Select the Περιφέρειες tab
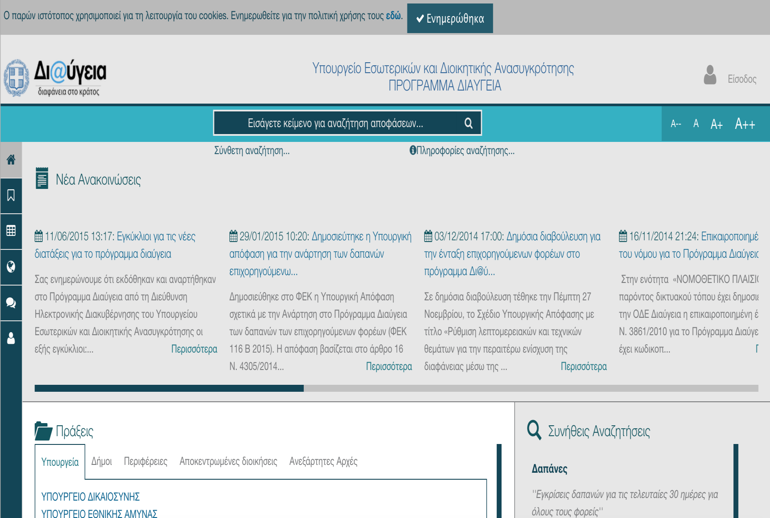The height and width of the screenshot is (518, 770). tap(145, 461)
